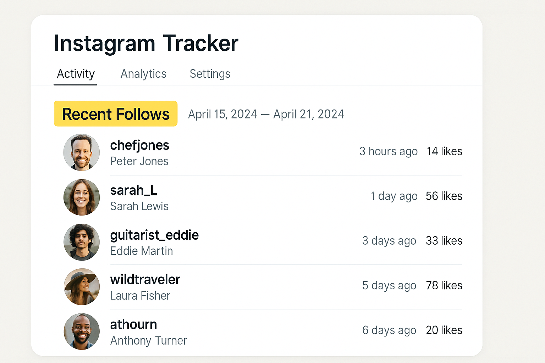Open athourn's avatar image

pyautogui.click(x=82, y=331)
